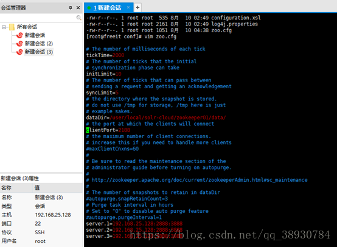Screen dimensions: 337x247
Task: Click the zoo.cfg file listing line
Action: [159, 30]
